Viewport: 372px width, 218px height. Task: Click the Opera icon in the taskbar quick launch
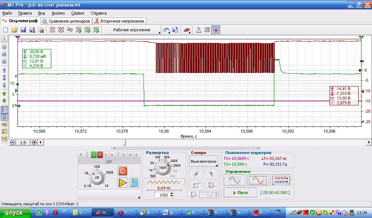56,212
